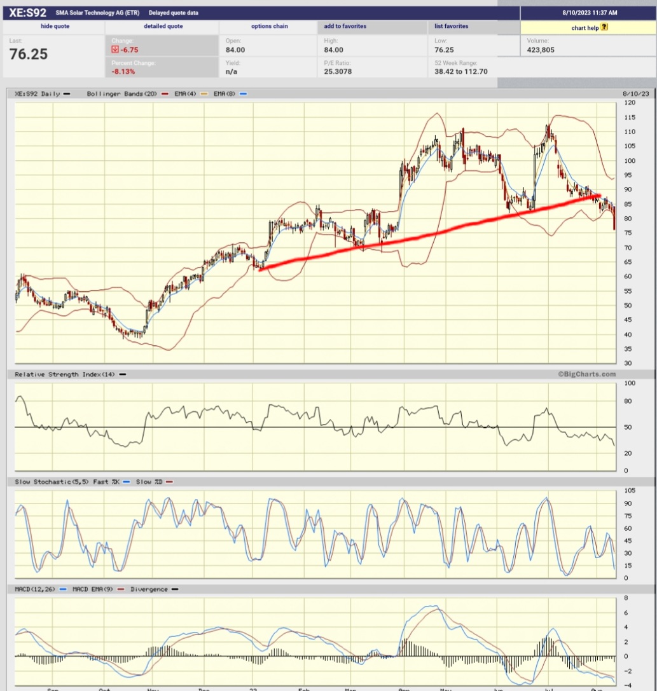Open the options chain tab

269,26
